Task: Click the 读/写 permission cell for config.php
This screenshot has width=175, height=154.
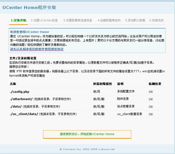Action: 97,92
